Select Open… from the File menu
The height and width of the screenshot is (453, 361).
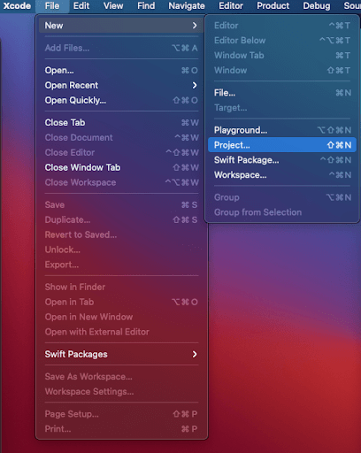[121, 71]
